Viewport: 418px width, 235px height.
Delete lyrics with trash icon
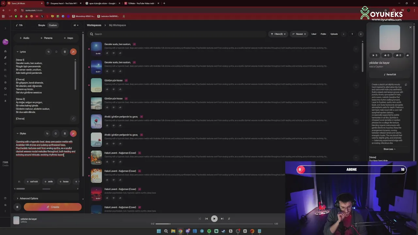[65, 52]
